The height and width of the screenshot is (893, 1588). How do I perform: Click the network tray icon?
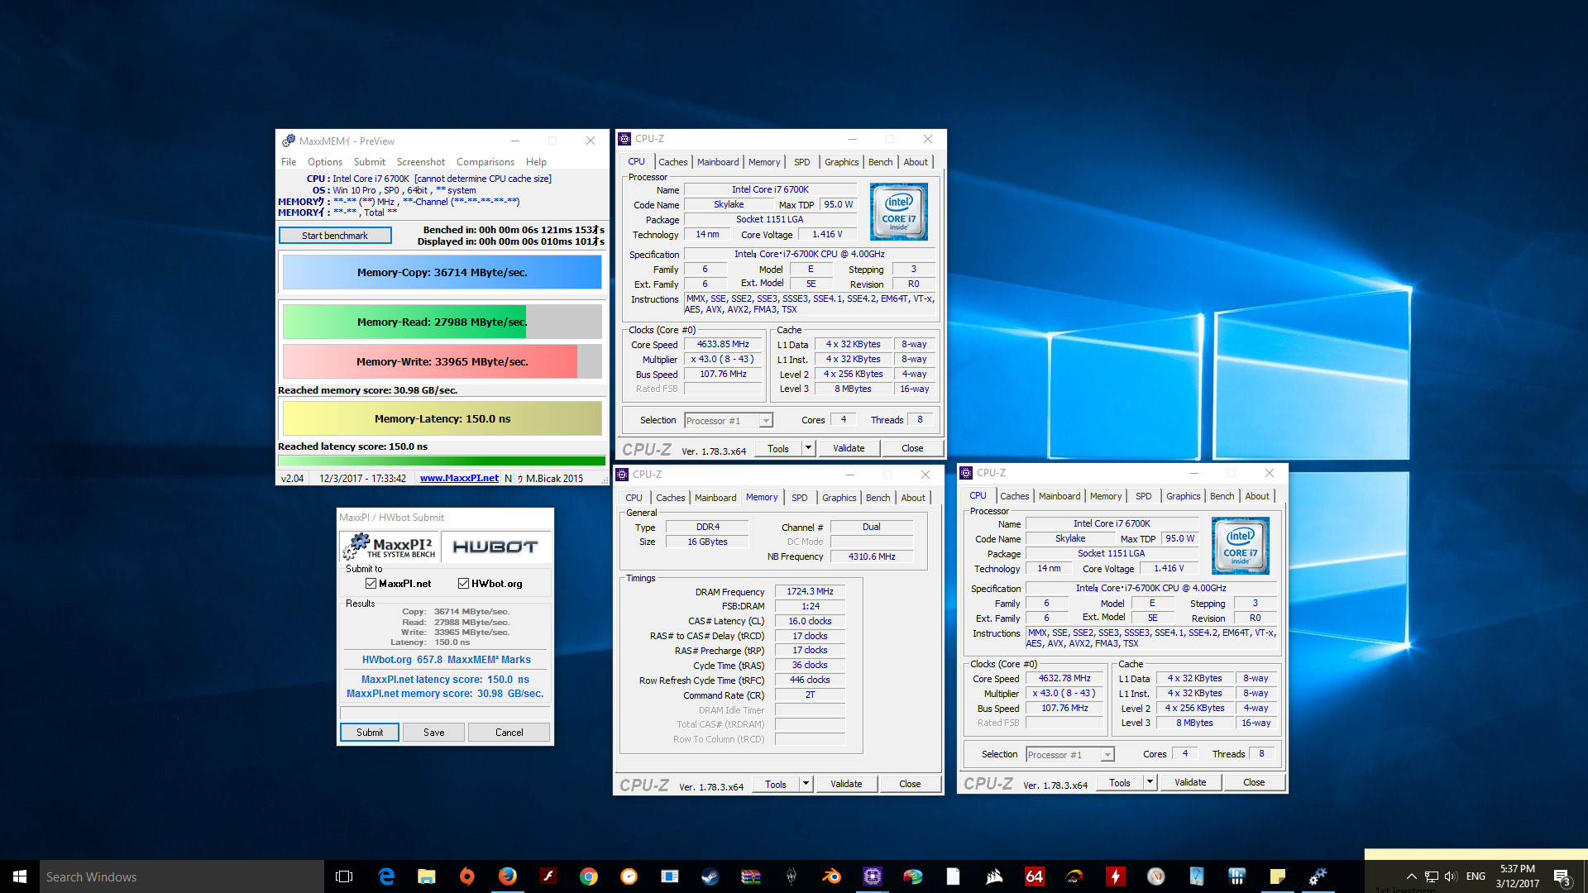point(1432,876)
